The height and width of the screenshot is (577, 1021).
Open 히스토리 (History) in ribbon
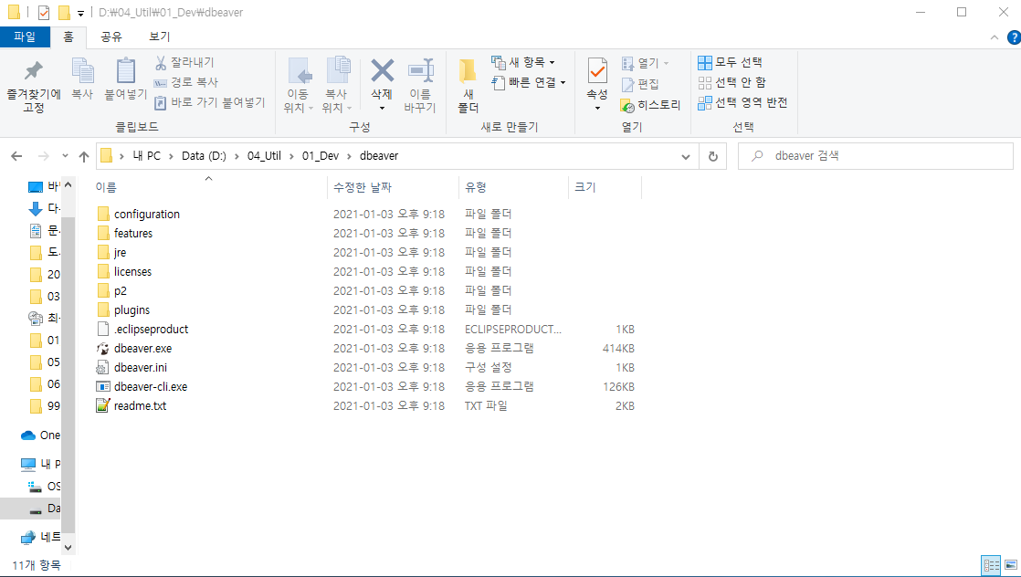[650, 105]
